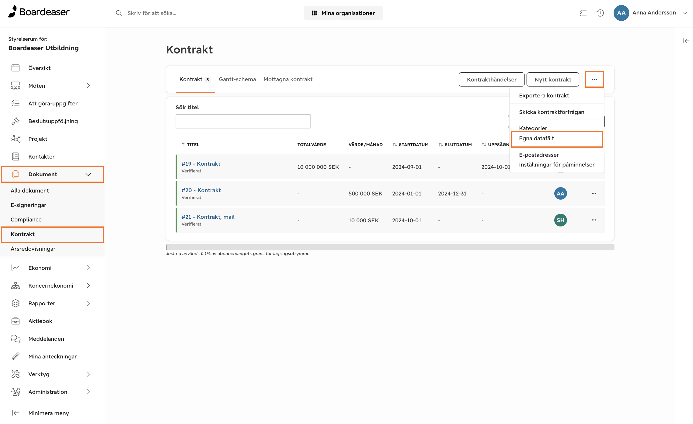The height and width of the screenshot is (424, 693).
Task: Click the Koncernekonomi hierarchy icon
Action: [x=16, y=286]
